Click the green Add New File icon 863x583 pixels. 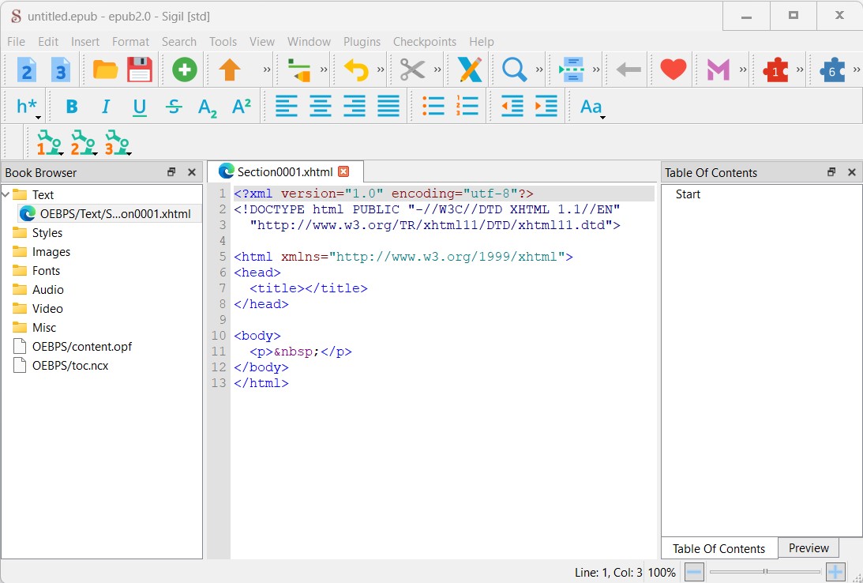point(185,70)
